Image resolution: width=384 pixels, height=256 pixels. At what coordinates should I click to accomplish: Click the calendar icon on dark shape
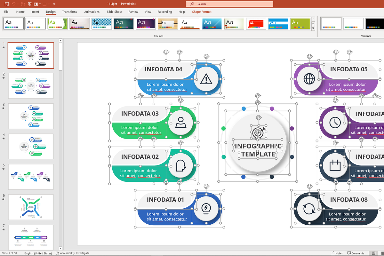click(x=335, y=166)
